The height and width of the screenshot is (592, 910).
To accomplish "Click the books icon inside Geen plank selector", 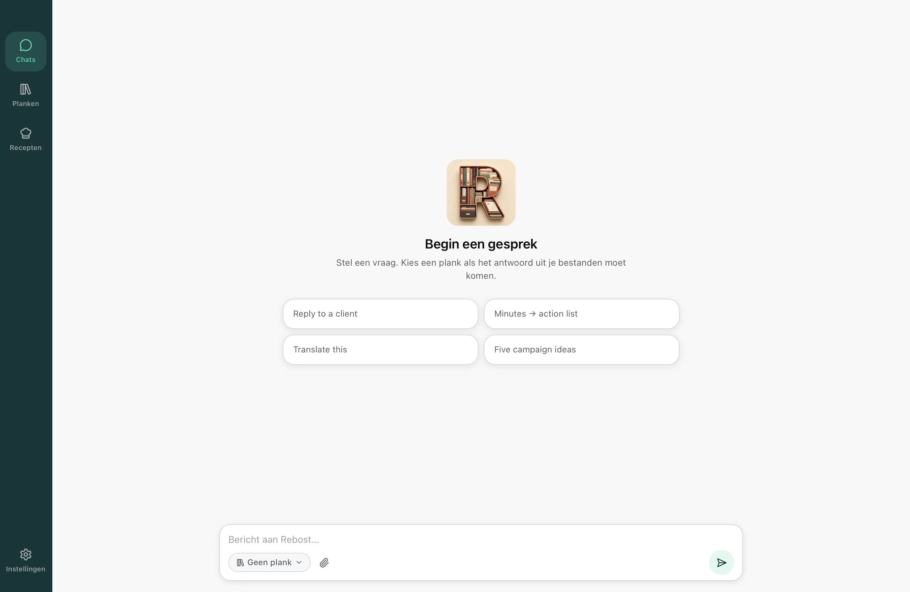I will (240, 562).
